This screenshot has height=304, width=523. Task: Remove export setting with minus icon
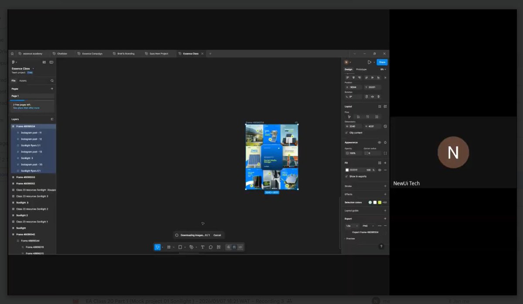click(385, 226)
